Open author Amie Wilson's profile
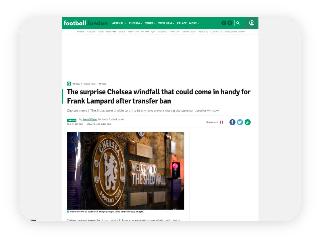The image size is (320, 242). [90, 120]
